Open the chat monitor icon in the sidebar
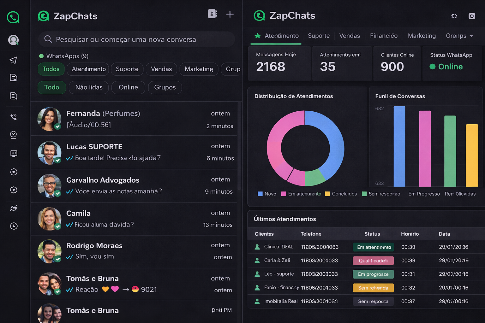 [x=13, y=154]
